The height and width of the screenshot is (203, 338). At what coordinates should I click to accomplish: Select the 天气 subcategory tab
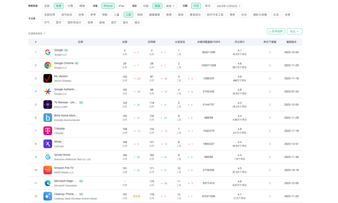click(47, 22)
